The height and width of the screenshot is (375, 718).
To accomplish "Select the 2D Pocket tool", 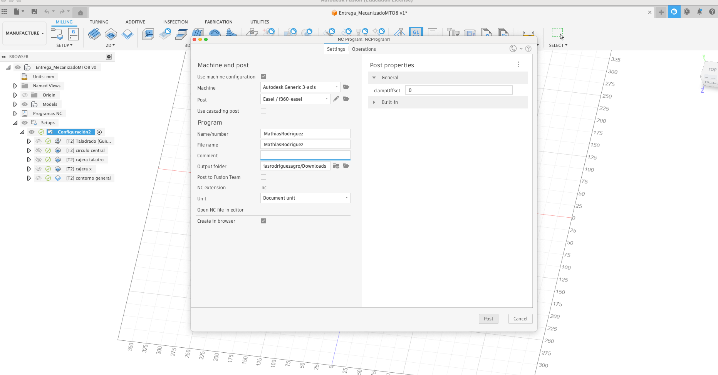I will click(111, 34).
